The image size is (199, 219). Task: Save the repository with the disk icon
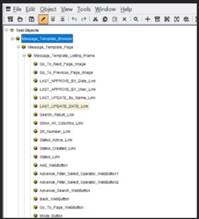click(32, 19)
